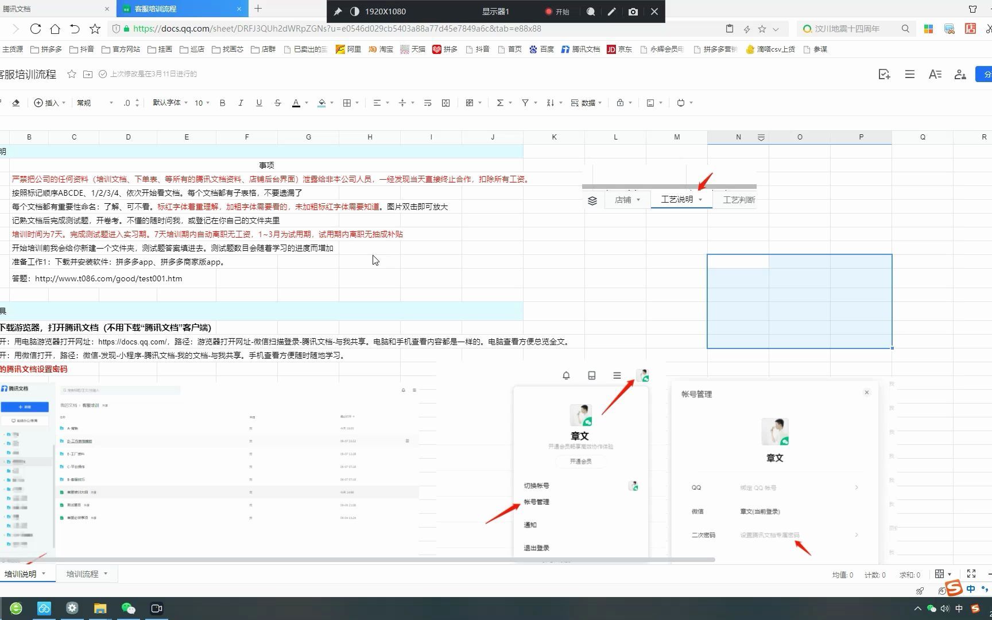Open a new browser tab
Image resolution: width=992 pixels, height=620 pixels.
point(258,8)
